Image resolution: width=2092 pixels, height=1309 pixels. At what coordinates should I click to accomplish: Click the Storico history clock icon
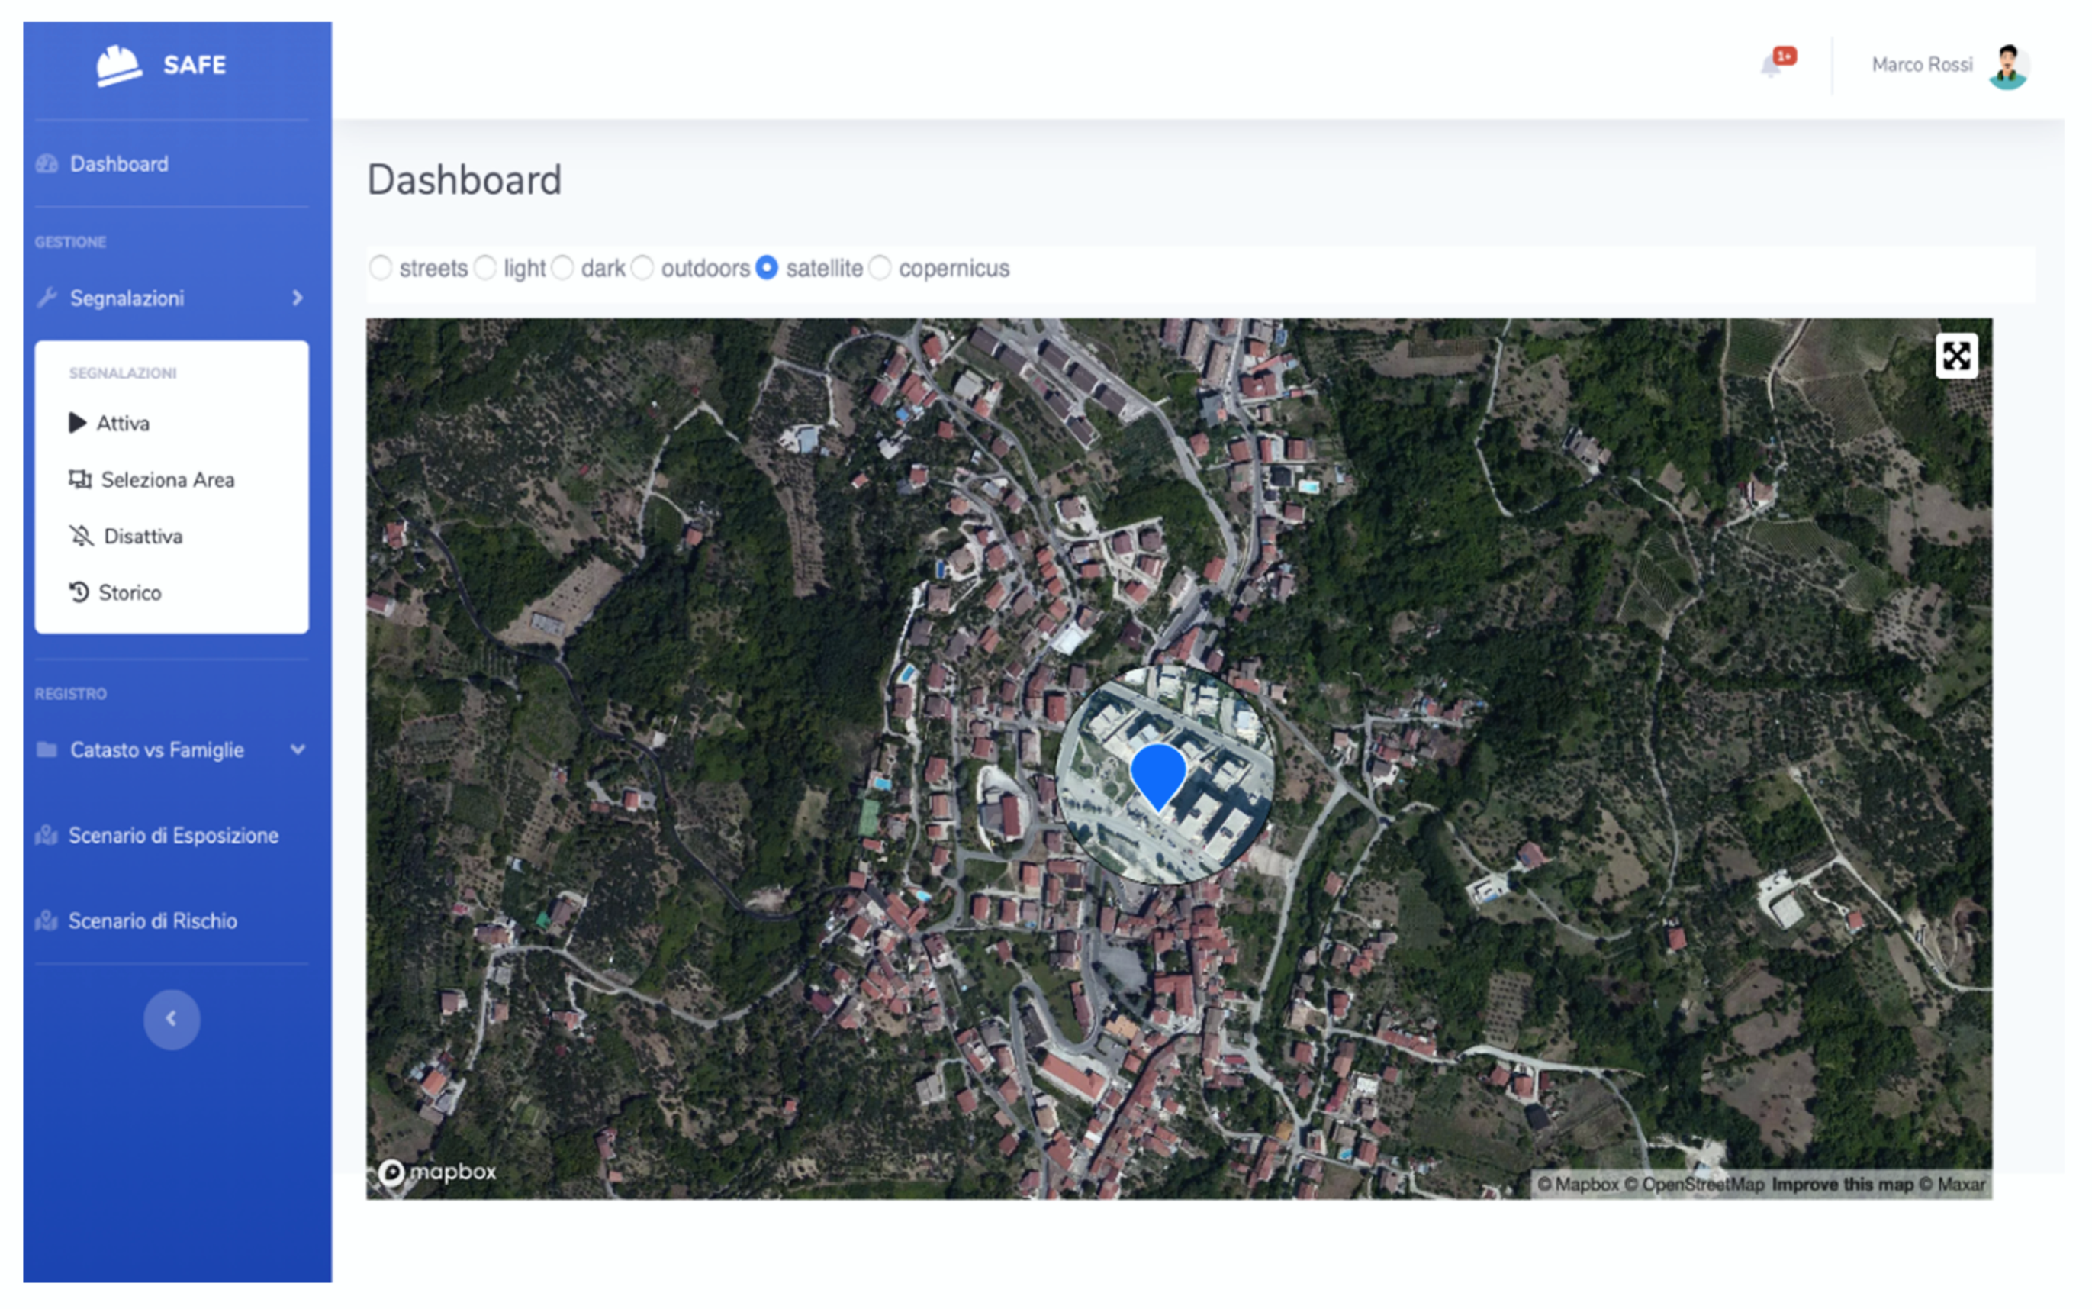click(79, 593)
